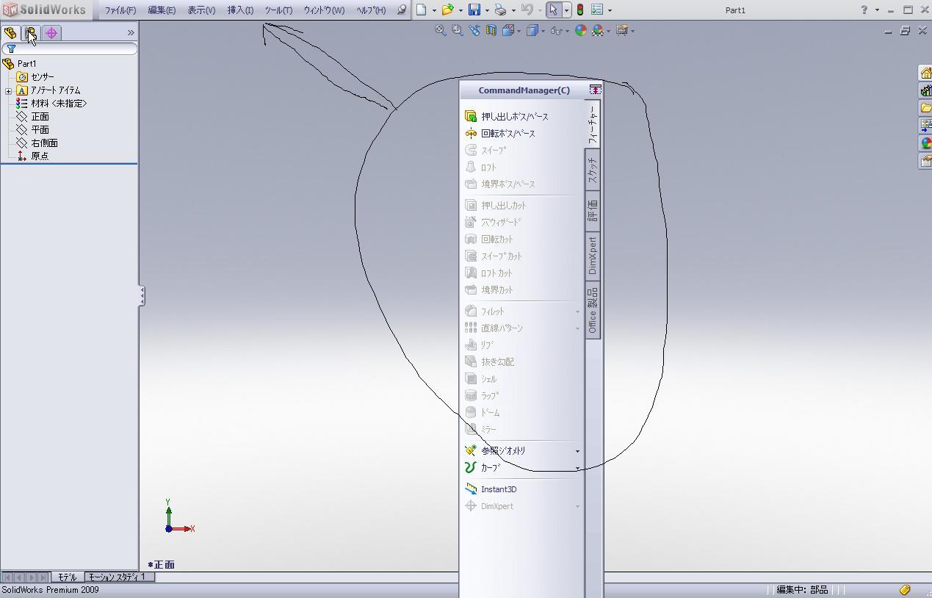Click the filter funnel icon in tree
Viewport: 932px width, 598px height.
click(11, 49)
